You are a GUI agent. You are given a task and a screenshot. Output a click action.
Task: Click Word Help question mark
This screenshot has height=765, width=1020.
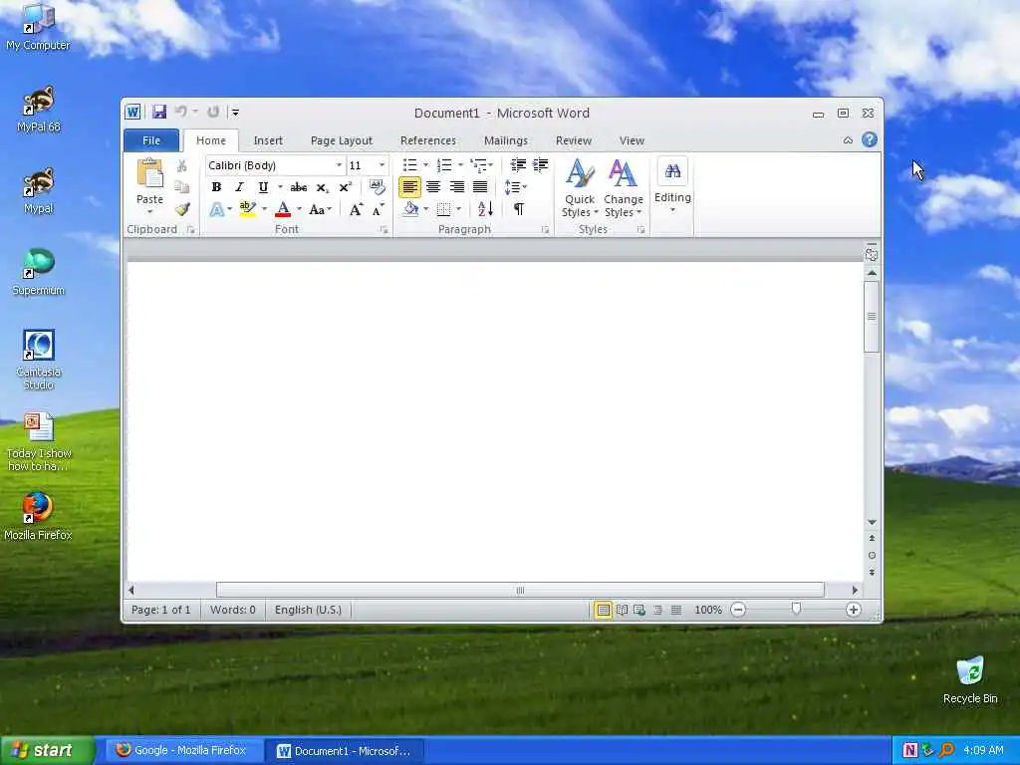click(x=869, y=139)
